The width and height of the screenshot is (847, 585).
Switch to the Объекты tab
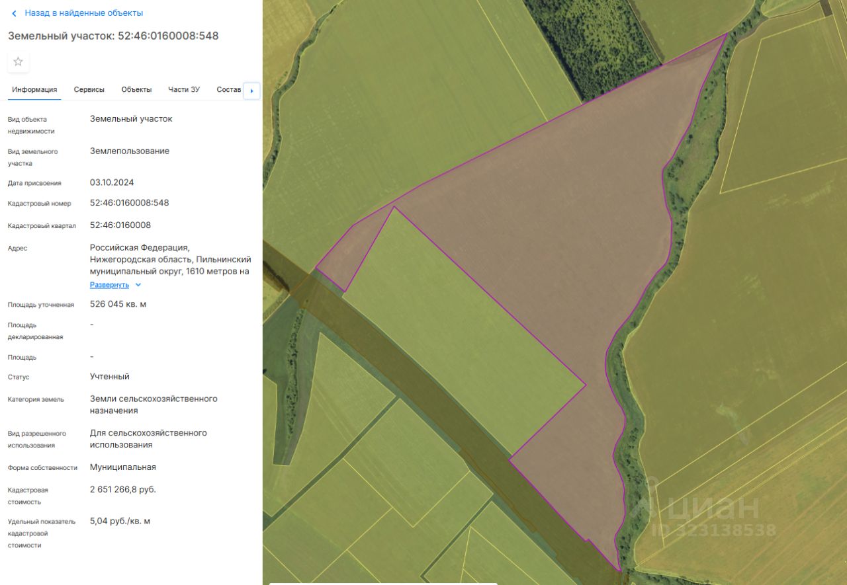pyautogui.click(x=136, y=90)
